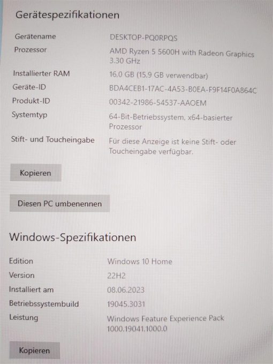
Task: Click the Prozessor label
Action: 31,50
